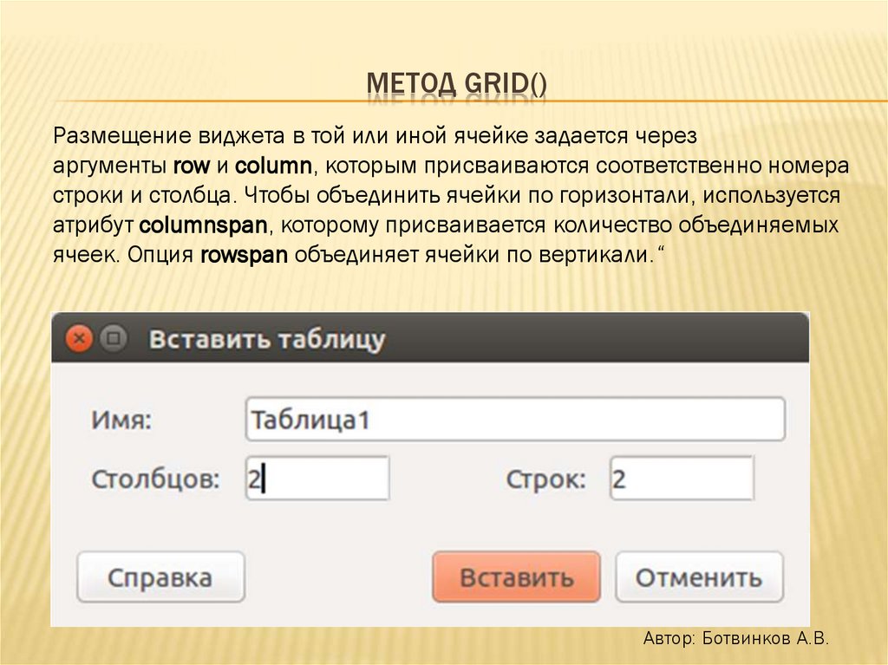Cancel with the Отменить button

click(x=700, y=577)
